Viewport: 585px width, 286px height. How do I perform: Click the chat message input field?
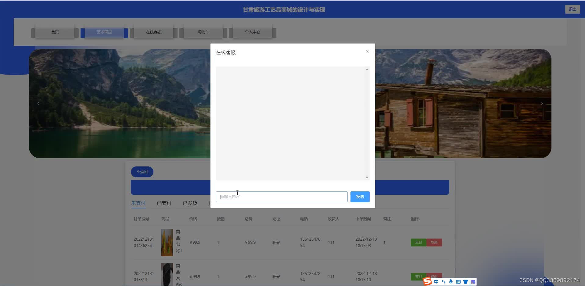(282, 197)
